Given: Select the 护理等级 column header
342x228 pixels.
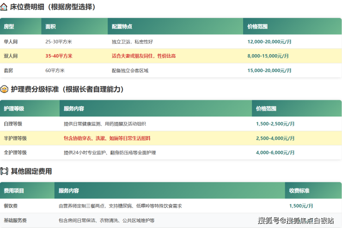Looking at the screenshot, I should click(x=14, y=109).
